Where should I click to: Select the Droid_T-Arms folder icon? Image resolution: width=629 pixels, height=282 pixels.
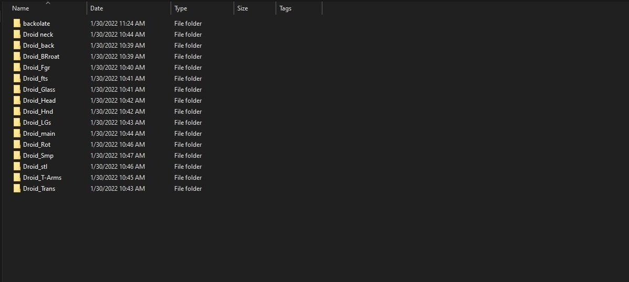(16, 178)
